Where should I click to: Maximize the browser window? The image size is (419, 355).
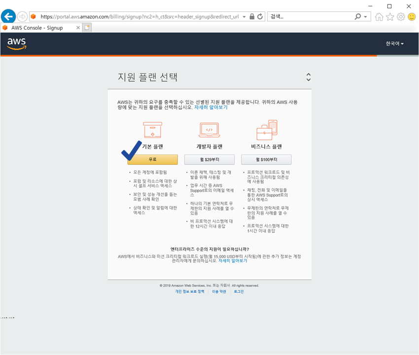389,6
